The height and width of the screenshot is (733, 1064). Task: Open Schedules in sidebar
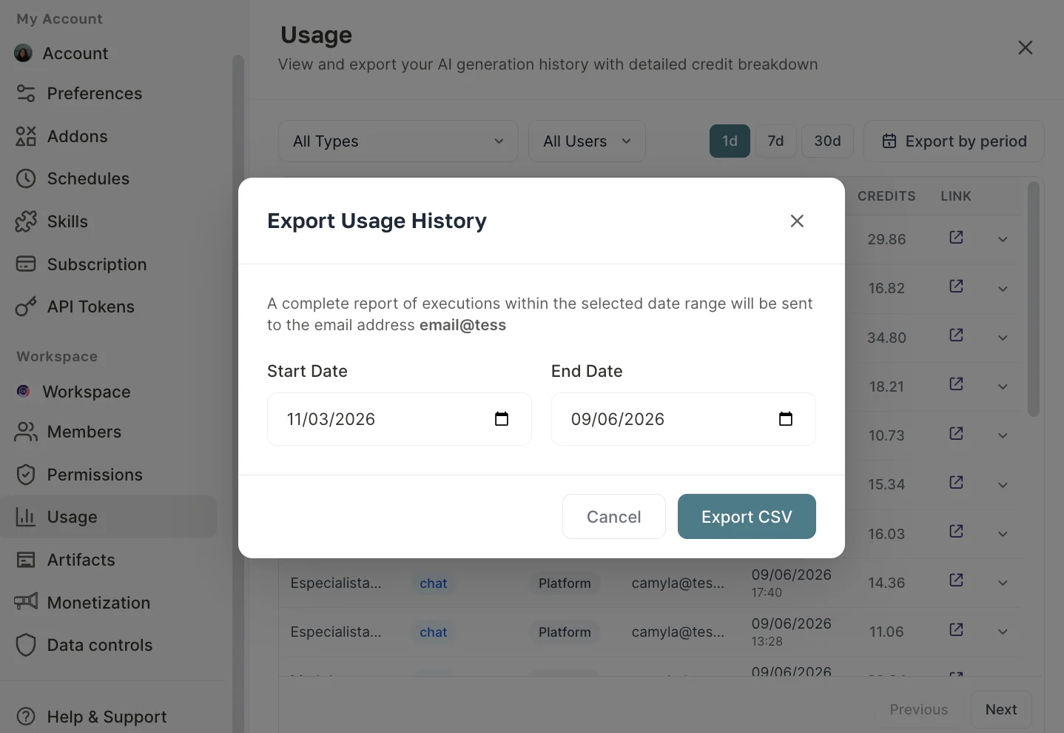pos(88,178)
